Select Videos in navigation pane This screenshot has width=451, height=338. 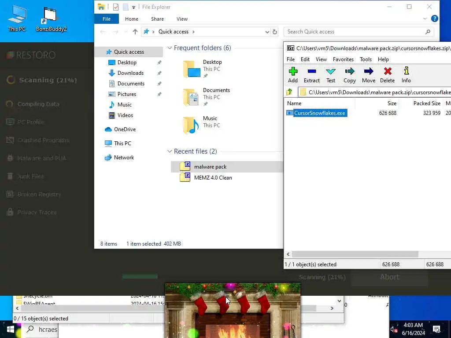pos(125,115)
